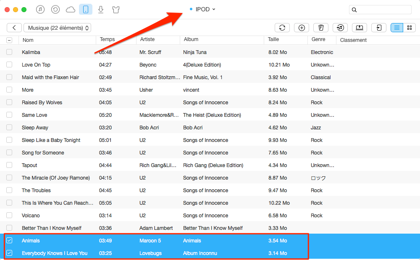The height and width of the screenshot is (260, 420).
Task: Check the box for Tapout
Action: (9, 165)
